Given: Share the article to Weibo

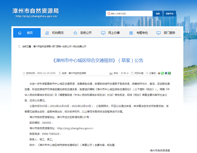Looking at the screenshot, I should [159, 73].
